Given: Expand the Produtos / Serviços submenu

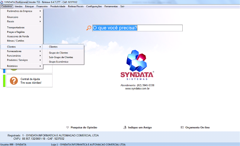Looking at the screenshot, I should coord(22,60).
